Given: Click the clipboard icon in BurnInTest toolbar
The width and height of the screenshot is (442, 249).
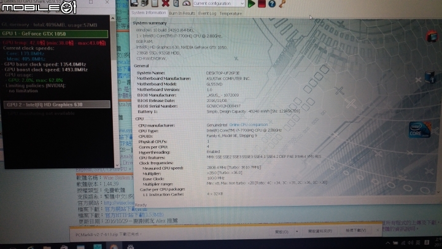Looking at the screenshot, I should pos(155,4).
